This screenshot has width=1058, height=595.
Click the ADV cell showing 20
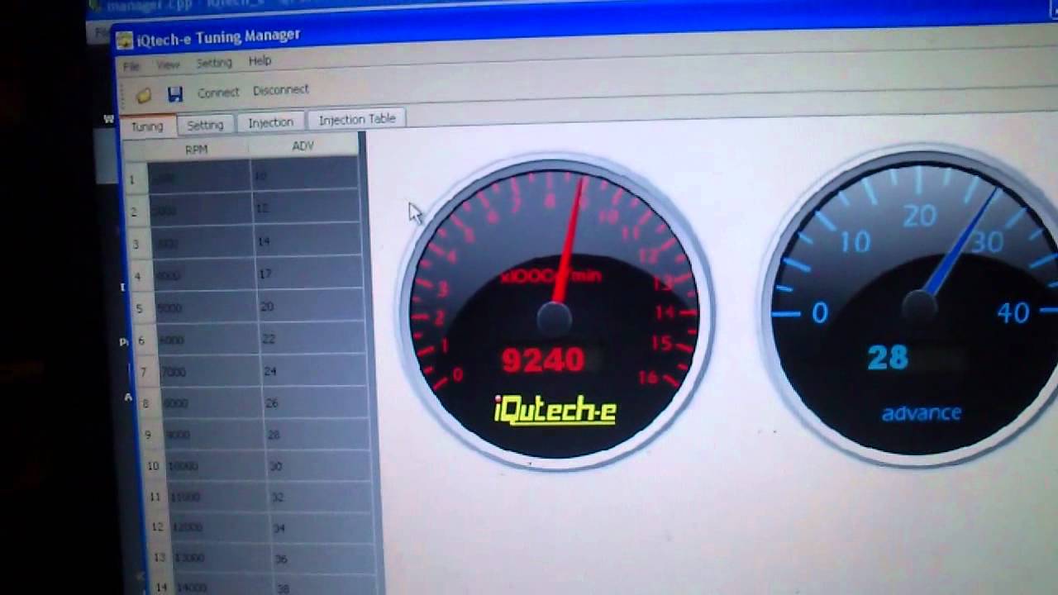310,306
